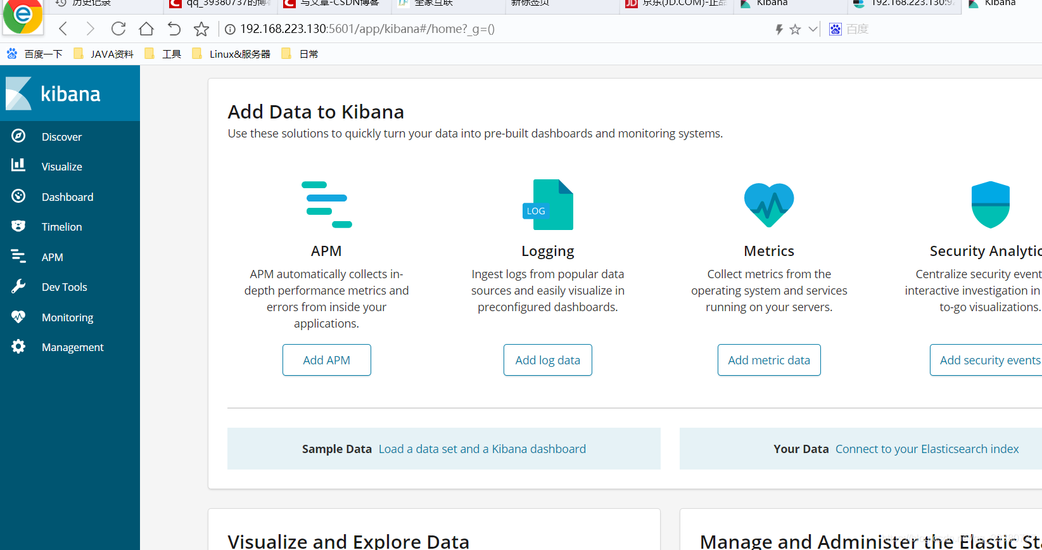
Task: Open the Monitoring section
Action: (67, 317)
